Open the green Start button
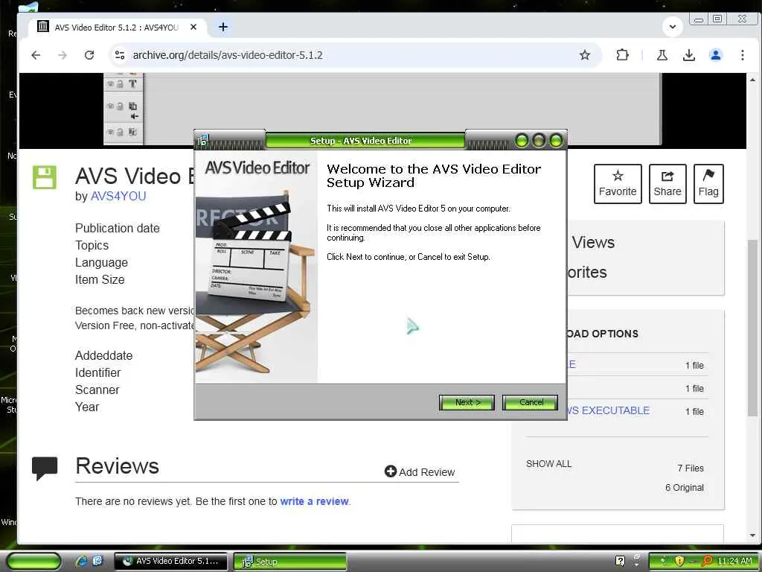This screenshot has height=572, width=762. click(x=34, y=562)
